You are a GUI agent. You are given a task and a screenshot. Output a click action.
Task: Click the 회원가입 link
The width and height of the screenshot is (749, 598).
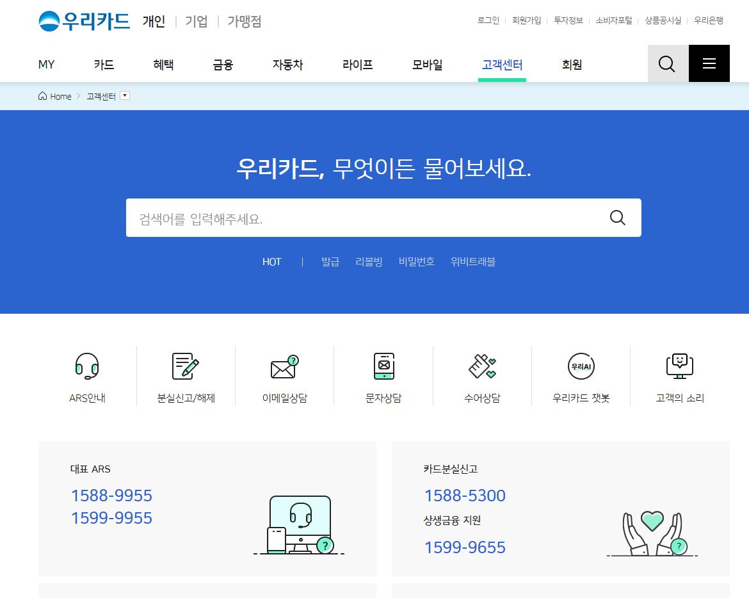pos(526,20)
